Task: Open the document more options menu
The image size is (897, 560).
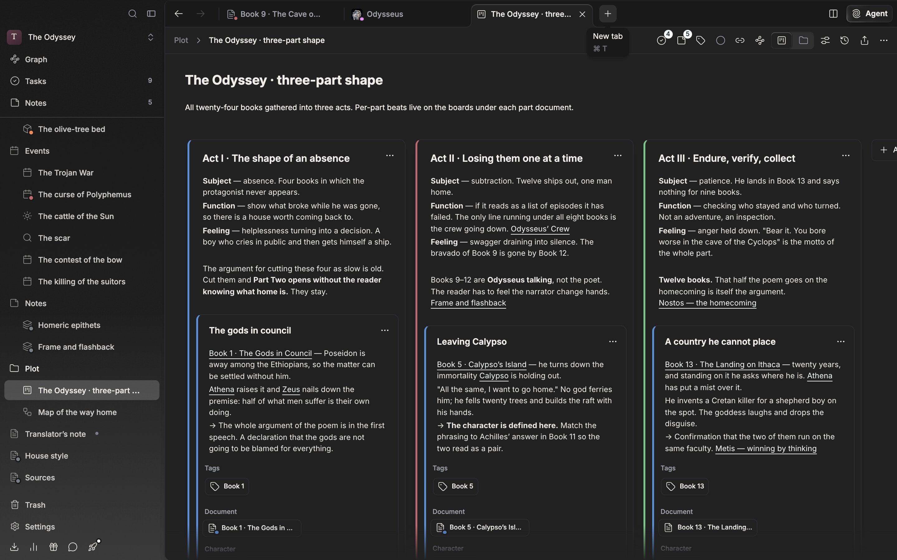Action: click(x=884, y=40)
